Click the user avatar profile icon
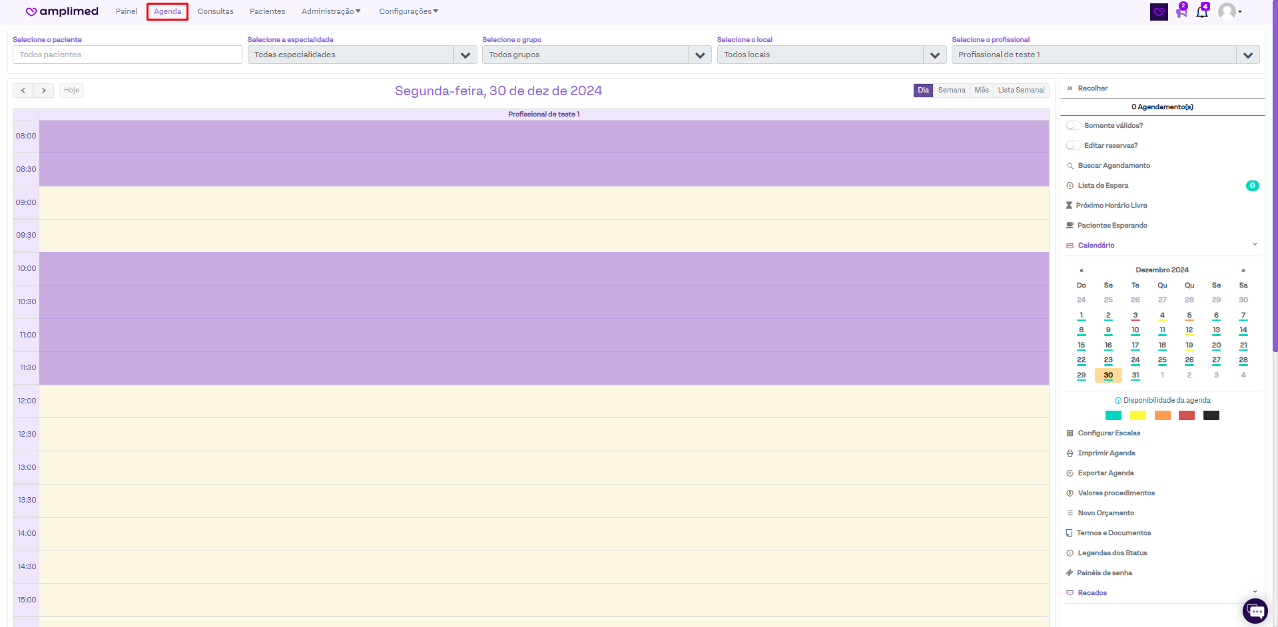 (x=1227, y=11)
